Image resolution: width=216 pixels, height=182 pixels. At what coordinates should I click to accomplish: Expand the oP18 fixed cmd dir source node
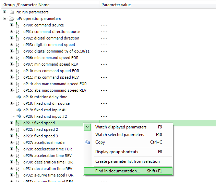coord(11,103)
